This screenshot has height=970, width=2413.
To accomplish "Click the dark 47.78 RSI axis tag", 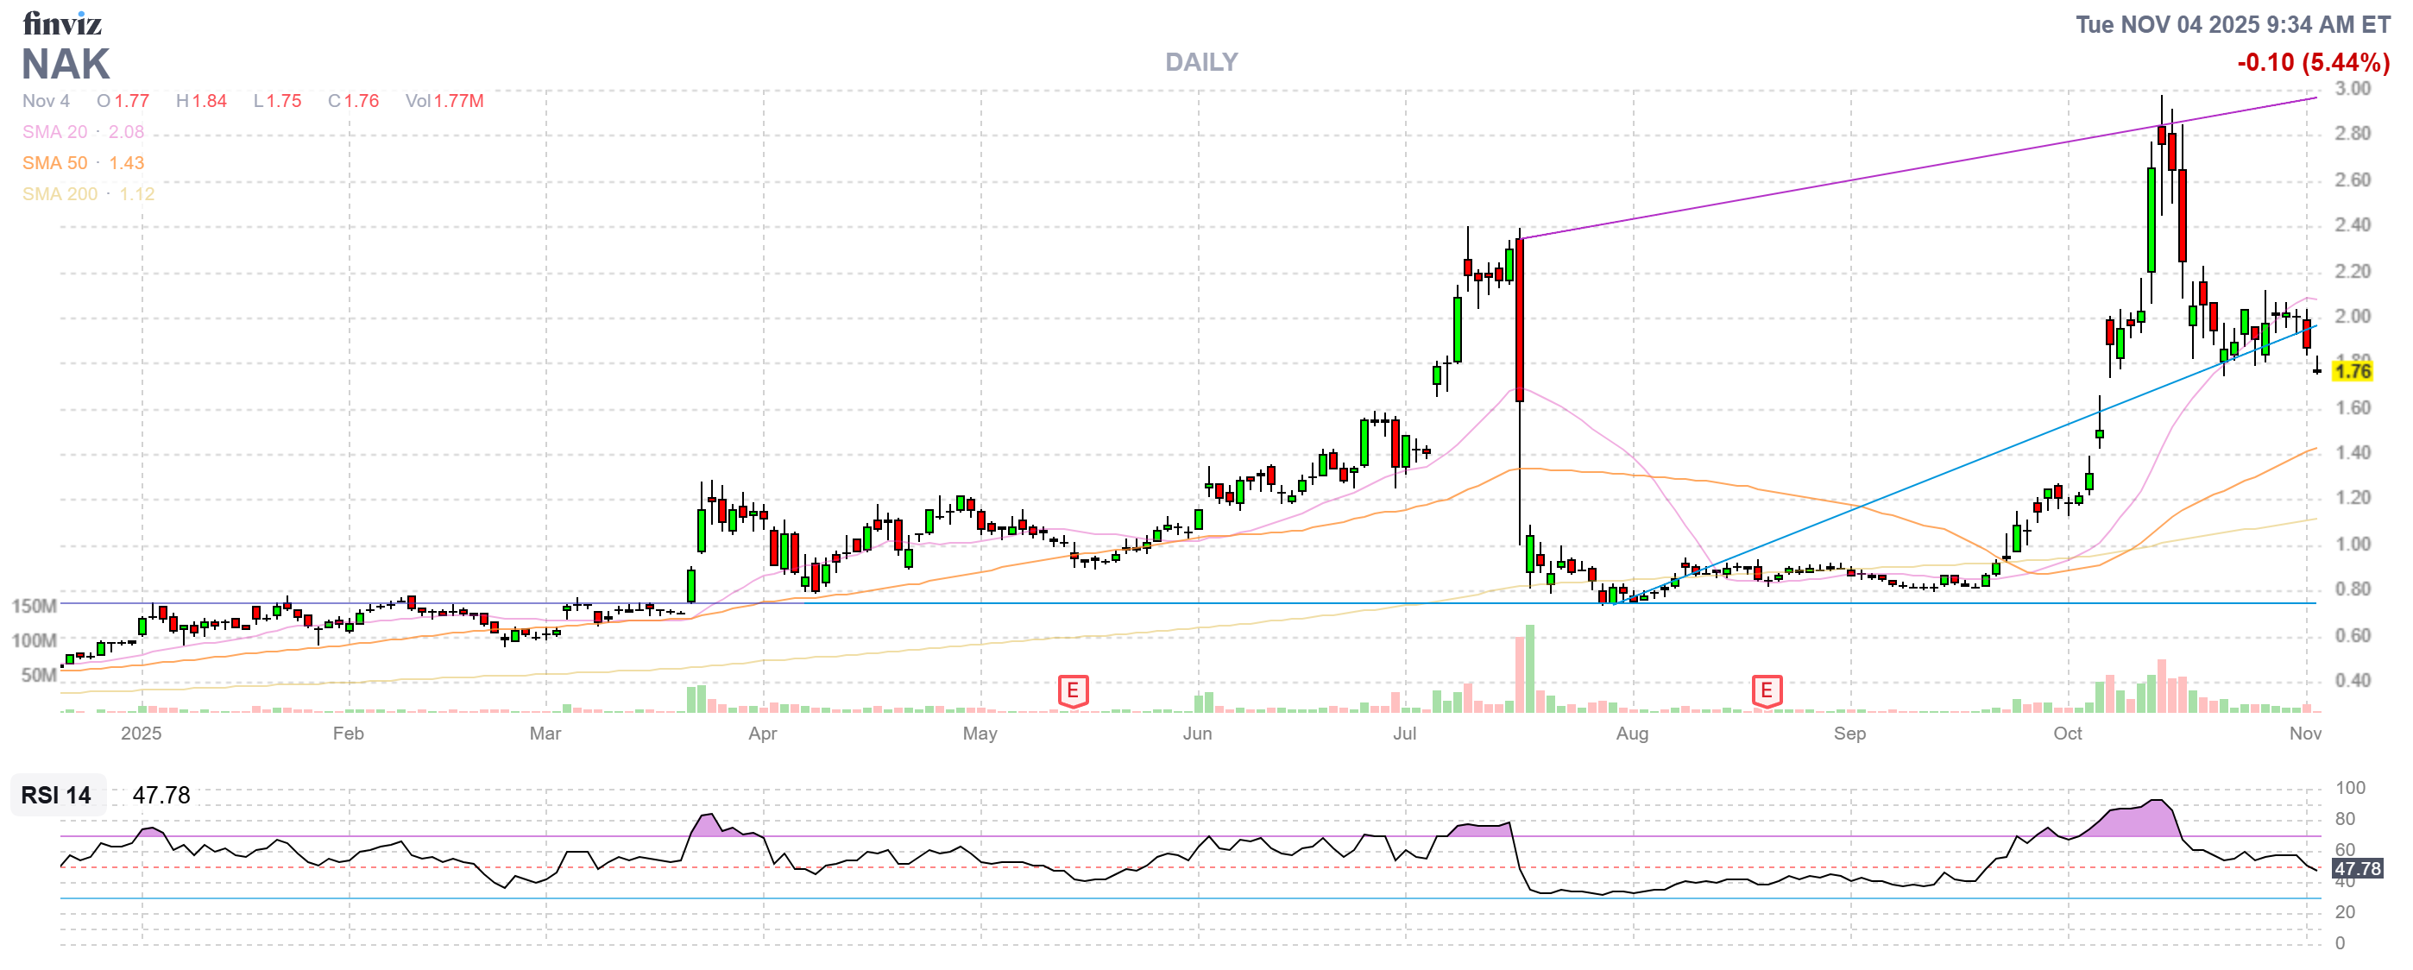I will (x=2357, y=869).
